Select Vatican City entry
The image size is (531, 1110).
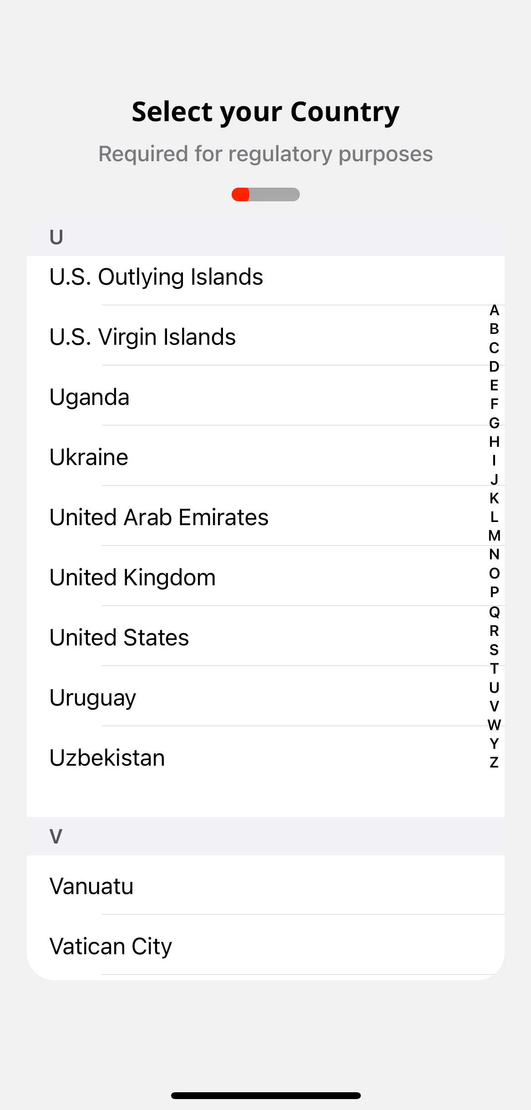111,946
